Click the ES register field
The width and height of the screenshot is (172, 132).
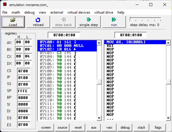pyautogui.click(x=24, y=125)
